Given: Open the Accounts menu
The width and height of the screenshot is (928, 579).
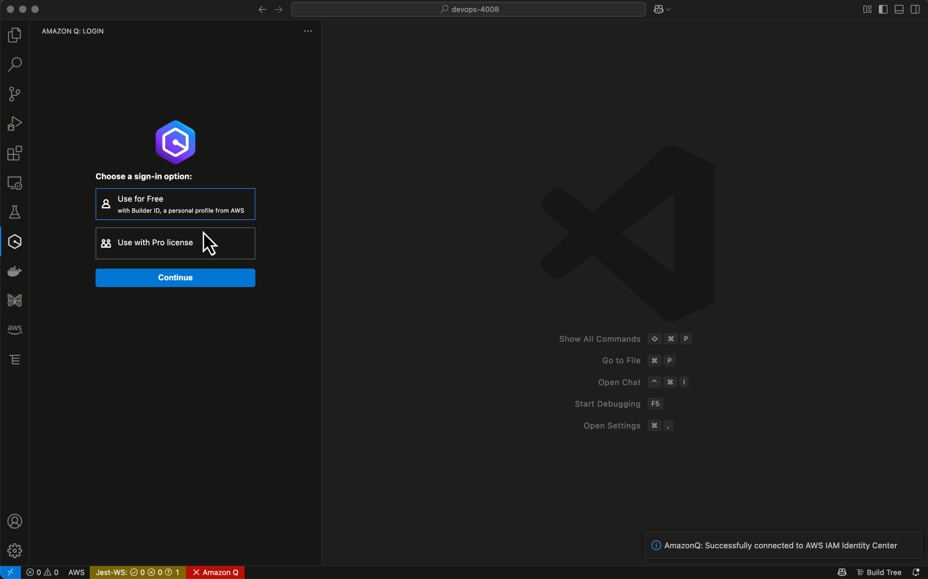Looking at the screenshot, I should pos(15,521).
